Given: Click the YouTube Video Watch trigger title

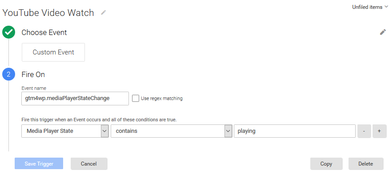Looking at the screenshot, I should (48, 12).
